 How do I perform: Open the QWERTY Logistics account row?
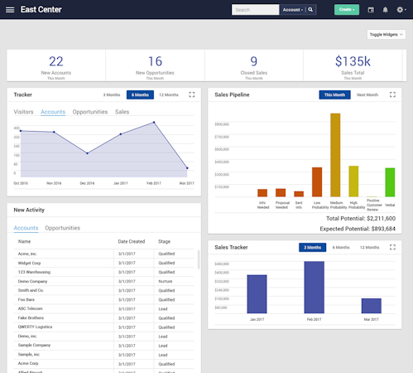103,327
